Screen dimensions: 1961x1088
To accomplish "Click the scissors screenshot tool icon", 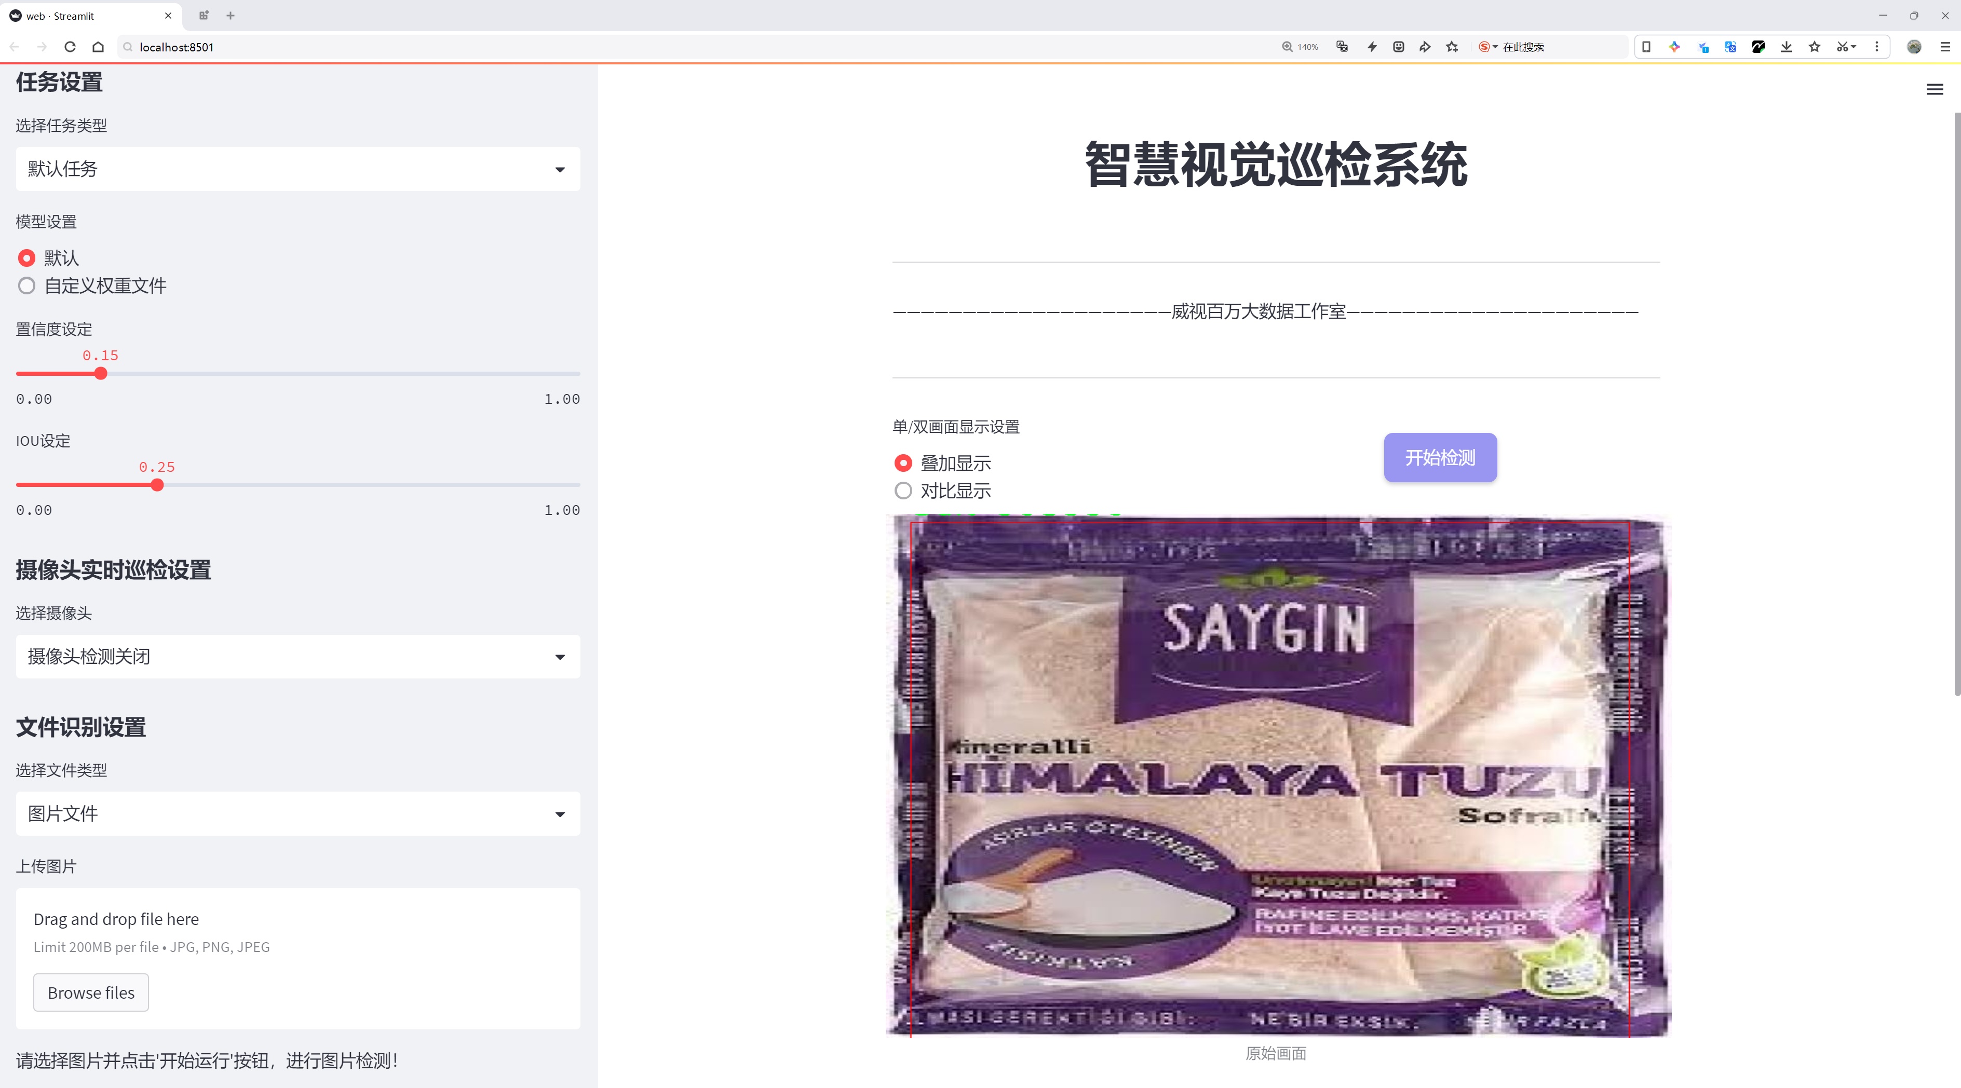I will [x=1842, y=47].
